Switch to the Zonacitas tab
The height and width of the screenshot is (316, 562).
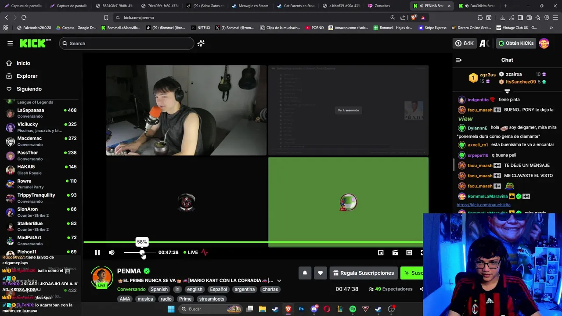(382, 6)
